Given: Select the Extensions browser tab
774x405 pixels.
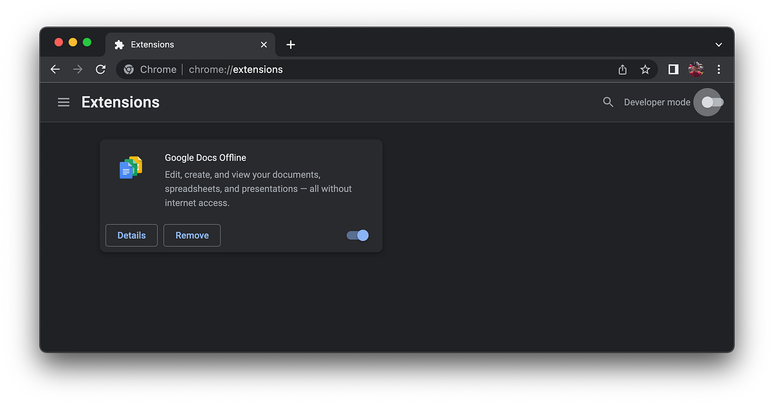Looking at the screenshot, I should (190, 45).
